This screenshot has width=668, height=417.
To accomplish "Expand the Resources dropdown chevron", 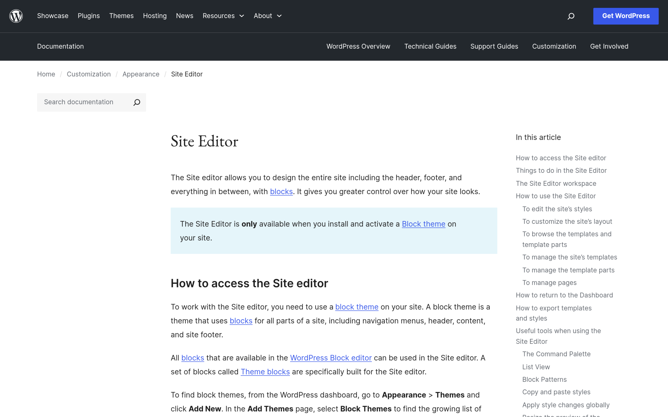I will point(242,16).
